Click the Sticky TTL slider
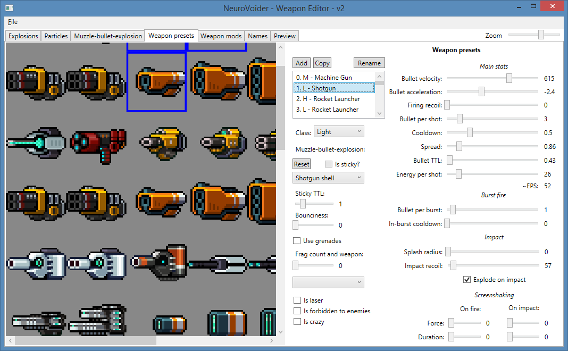The height and width of the screenshot is (351, 568). [x=314, y=204]
